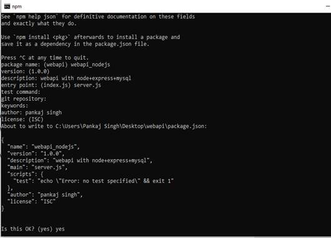
Task: Click the 'entry point: (index.js) server.js' line
Action: tap(51, 85)
